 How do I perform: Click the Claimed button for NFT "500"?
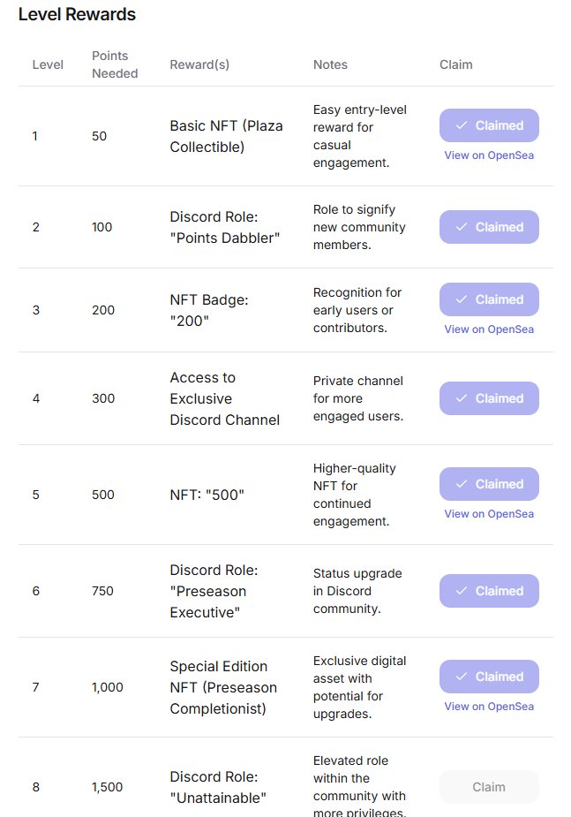point(489,484)
